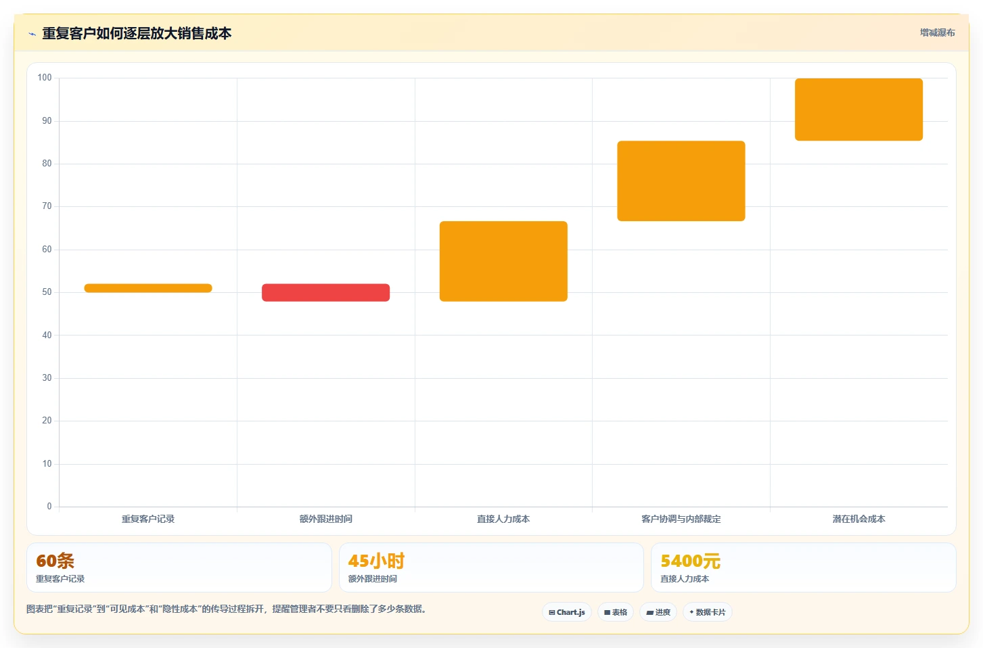Viewport: 983px width, 648px height.
Task: Click x-axis label 额外跟进时间
Action: coord(325,519)
